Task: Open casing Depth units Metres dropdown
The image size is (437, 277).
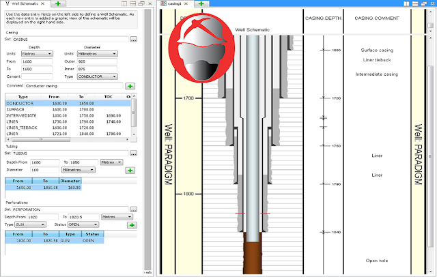Action: (37, 54)
